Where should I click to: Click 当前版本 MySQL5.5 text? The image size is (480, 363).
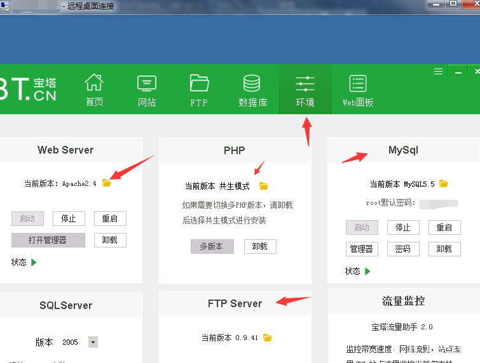point(402,184)
